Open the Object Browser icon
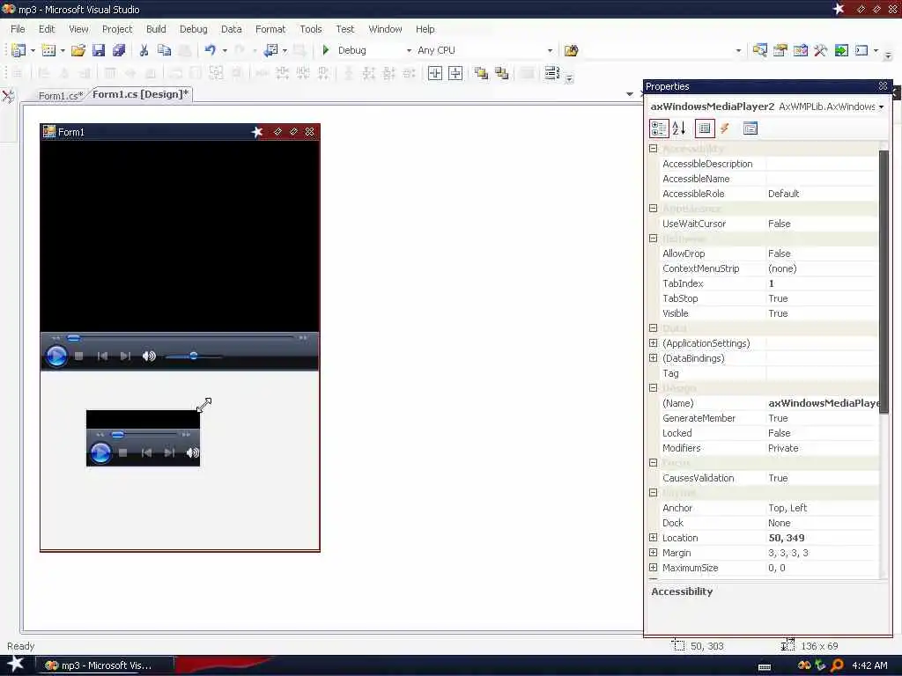The height and width of the screenshot is (676, 902). click(x=800, y=50)
